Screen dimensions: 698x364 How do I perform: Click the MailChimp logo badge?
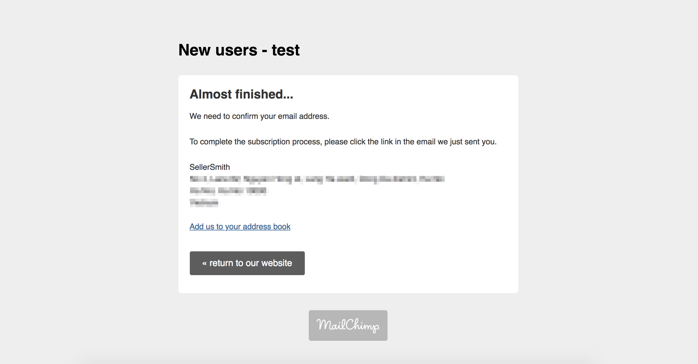click(x=348, y=325)
